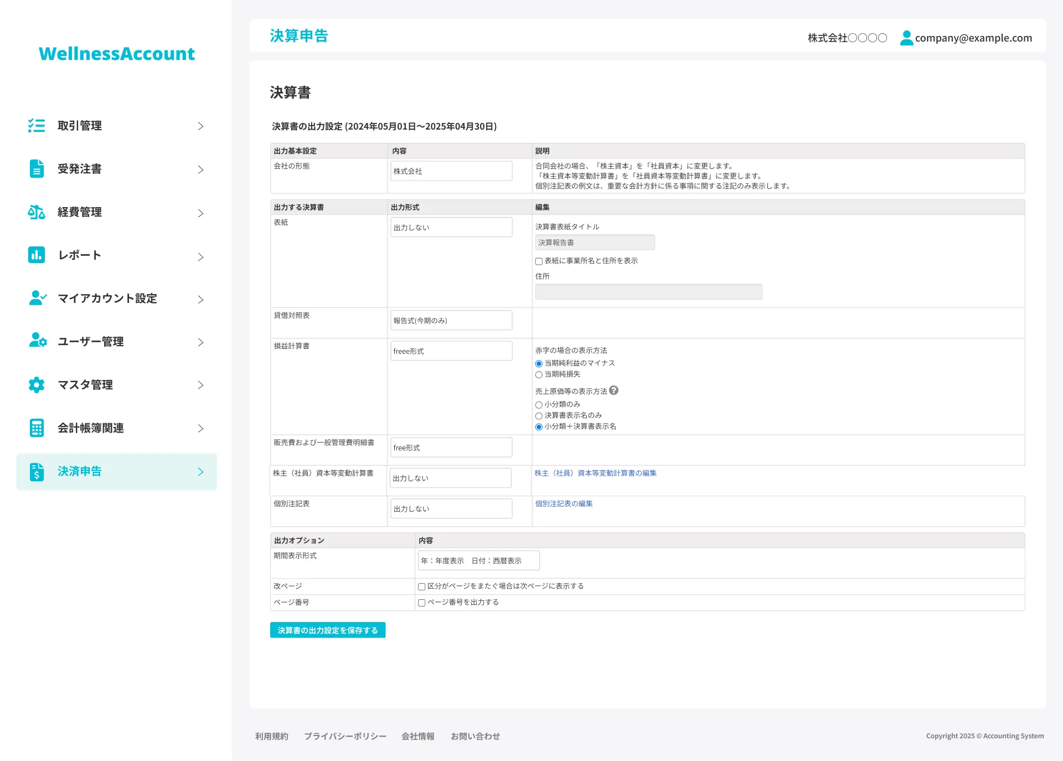The width and height of the screenshot is (1063, 761).
Task: Click the 会計帳簿関連 calculator icon
Action: coord(37,428)
